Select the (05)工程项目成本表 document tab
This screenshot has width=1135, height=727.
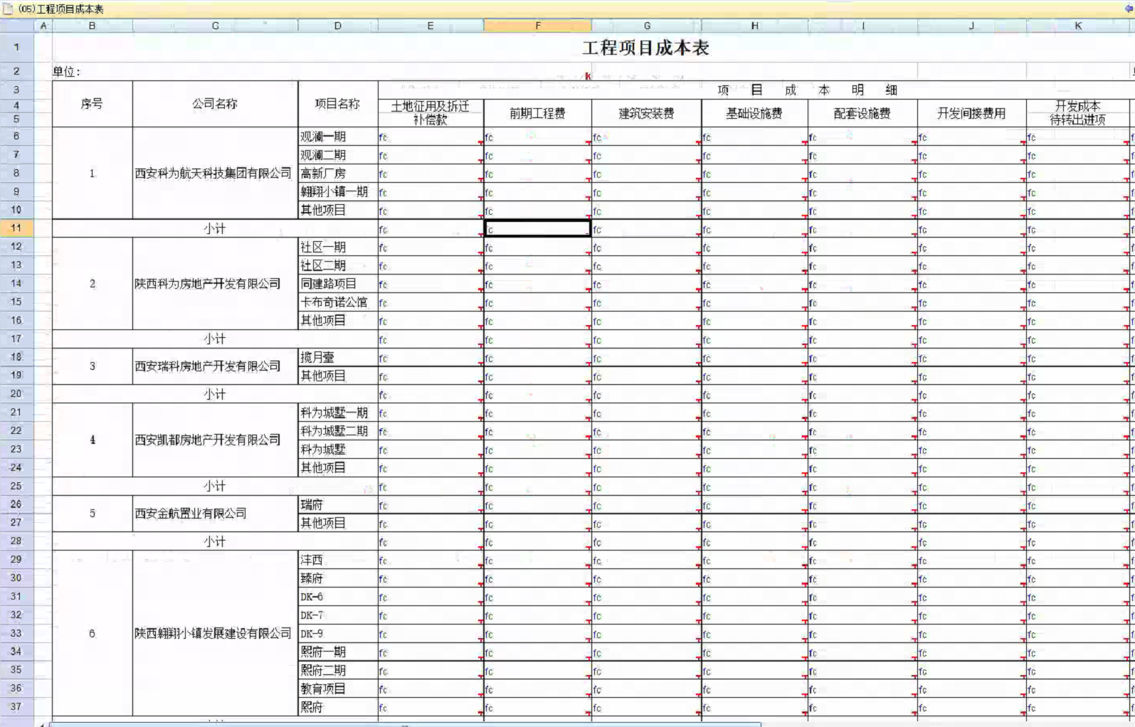(61, 9)
